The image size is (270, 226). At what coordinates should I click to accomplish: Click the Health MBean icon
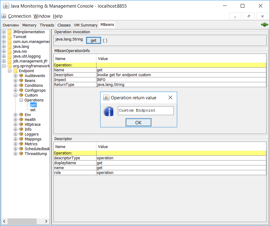coord(21,120)
